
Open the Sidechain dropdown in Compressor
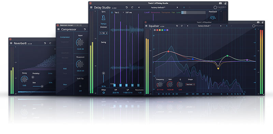click(x=69, y=25)
